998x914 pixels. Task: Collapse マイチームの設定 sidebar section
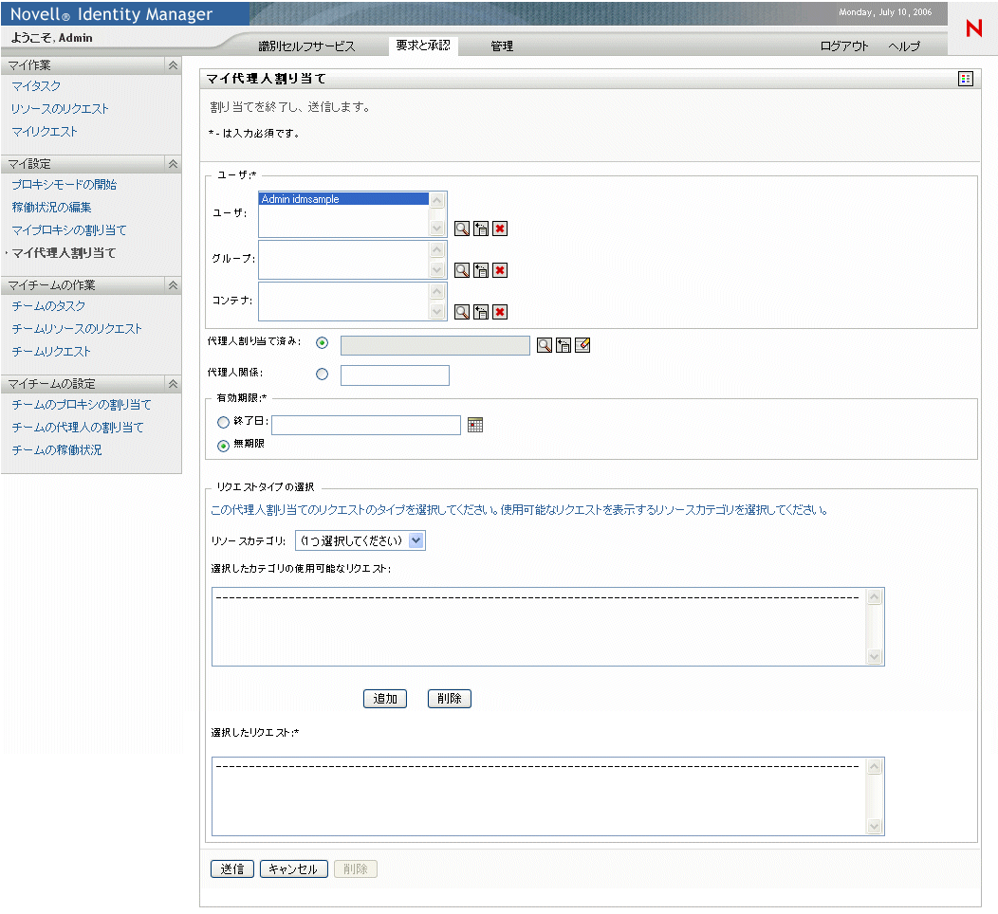coord(173,384)
